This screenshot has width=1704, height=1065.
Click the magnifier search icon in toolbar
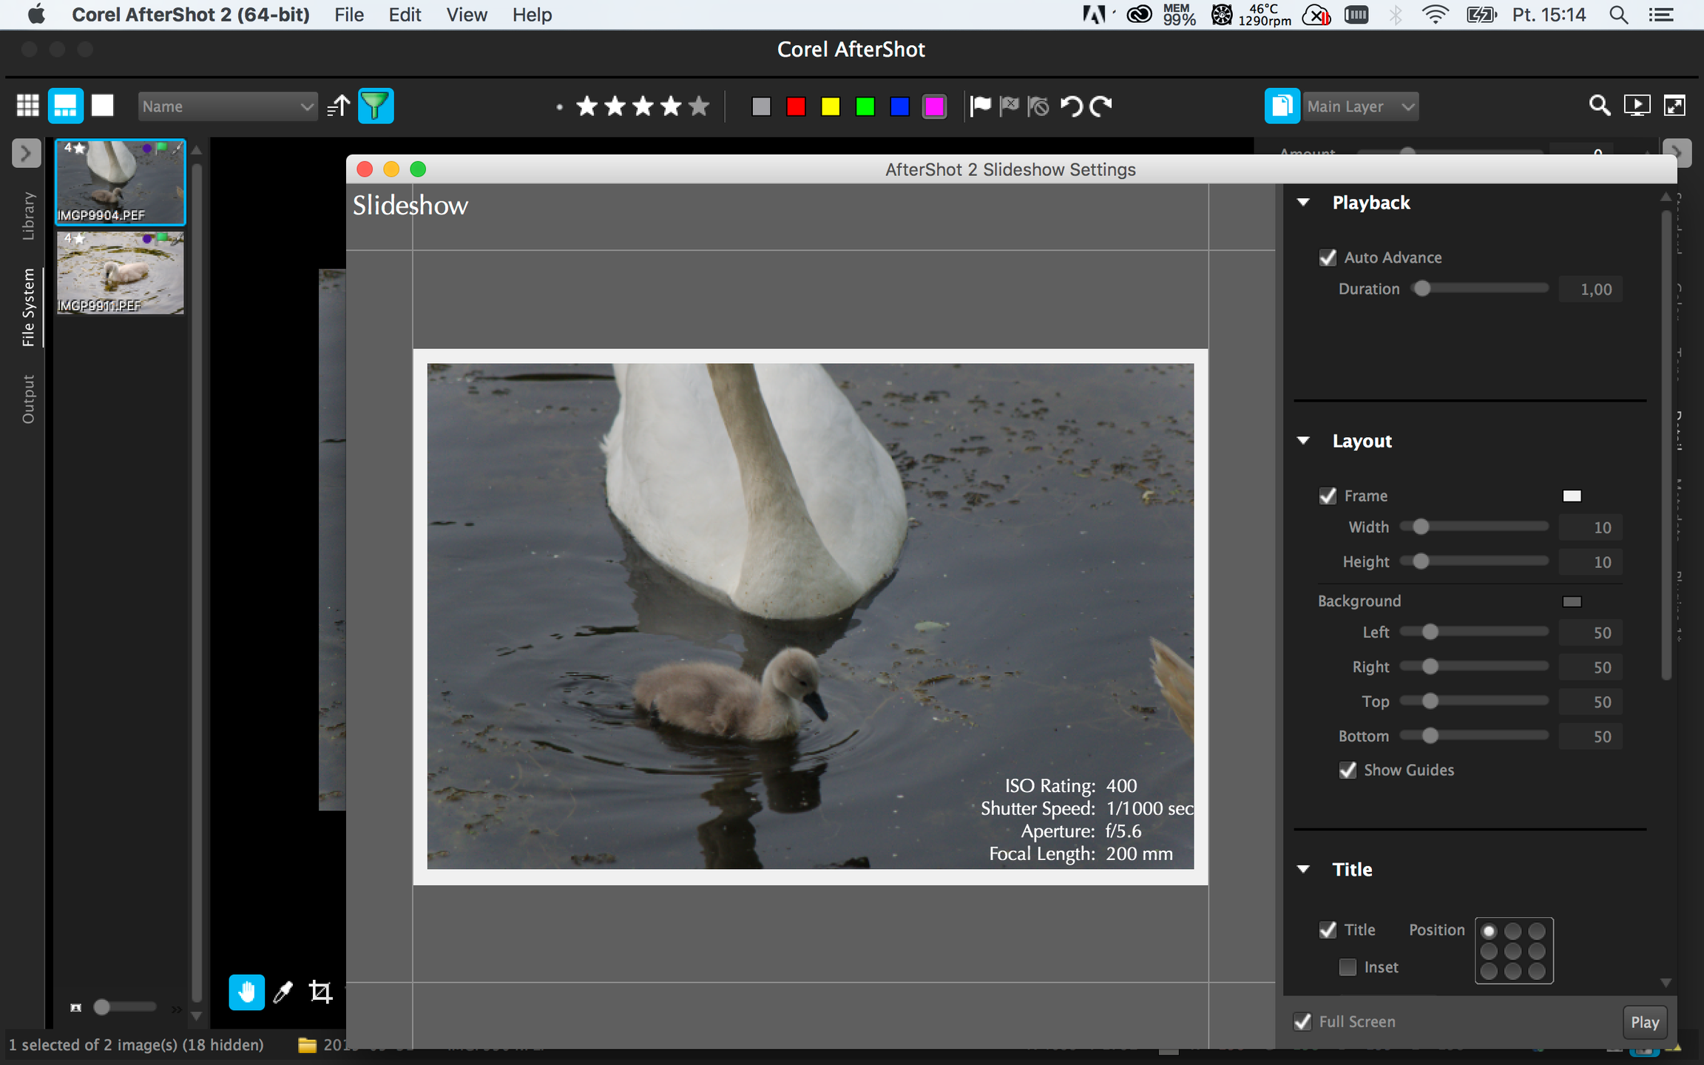pos(1599,106)
